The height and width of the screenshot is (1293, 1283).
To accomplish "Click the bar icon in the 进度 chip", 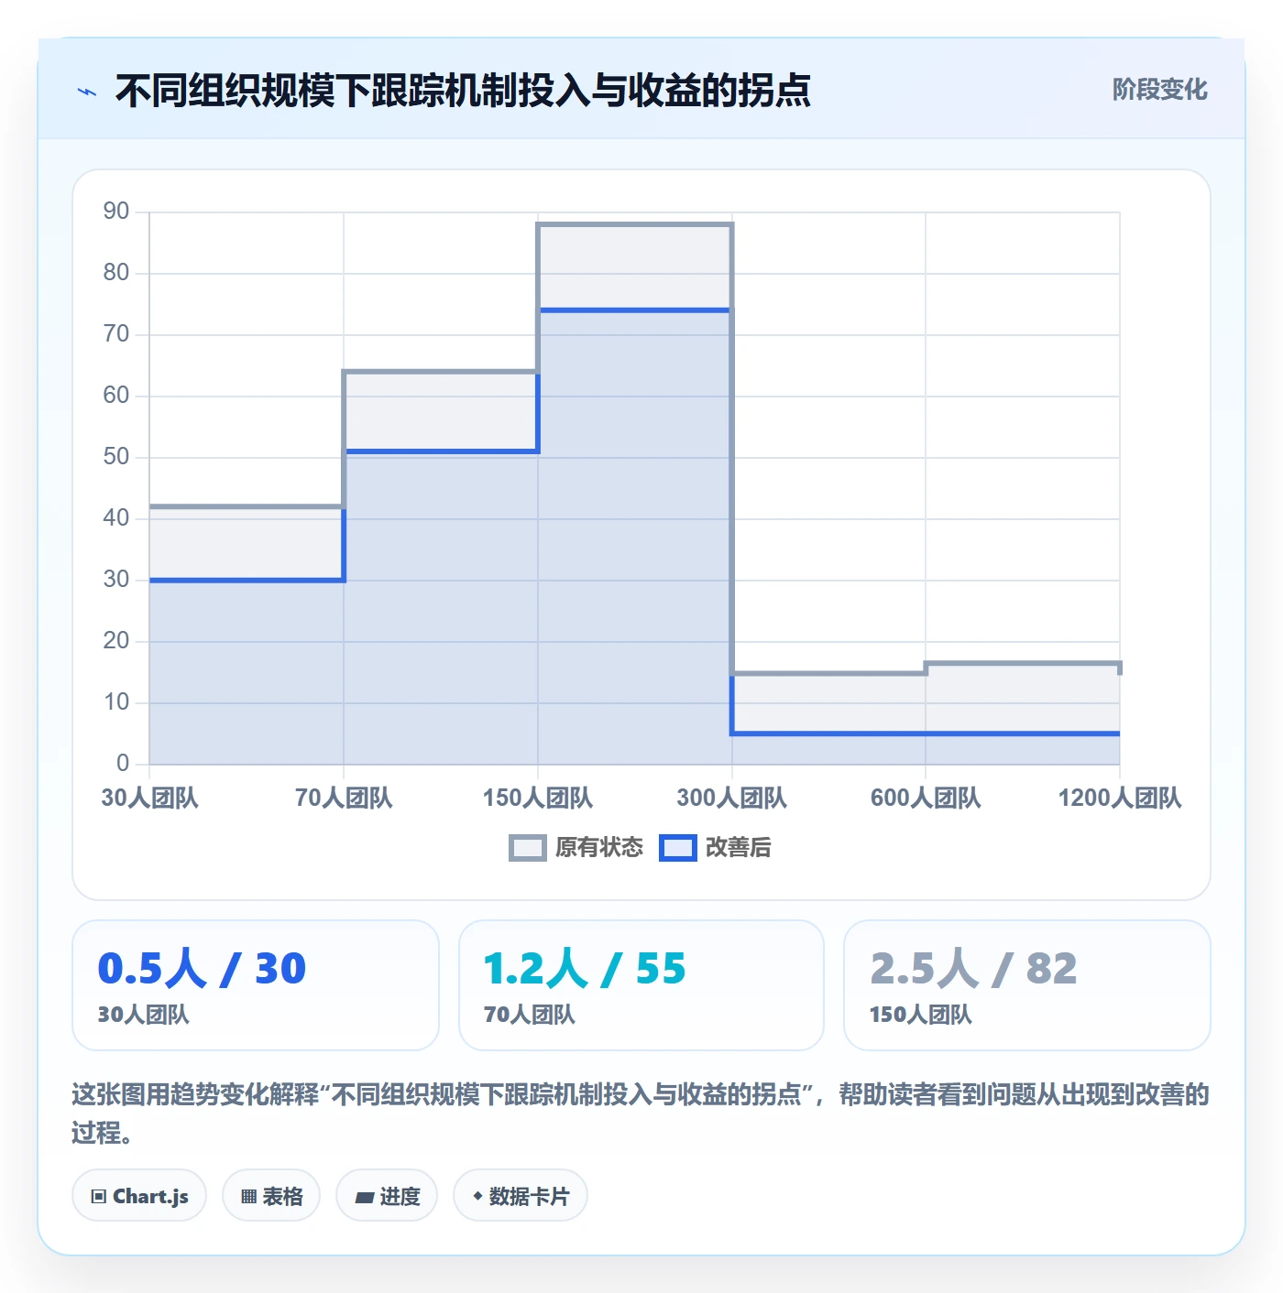I will (x=365, y=1197).
